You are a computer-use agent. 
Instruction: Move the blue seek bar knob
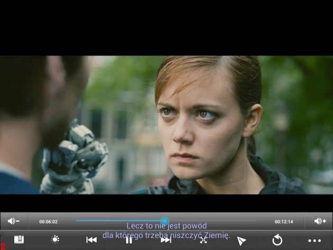tap(165, 221)
